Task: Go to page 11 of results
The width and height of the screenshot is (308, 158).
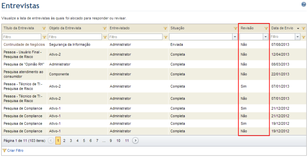Action: click(x=127, y=141)
